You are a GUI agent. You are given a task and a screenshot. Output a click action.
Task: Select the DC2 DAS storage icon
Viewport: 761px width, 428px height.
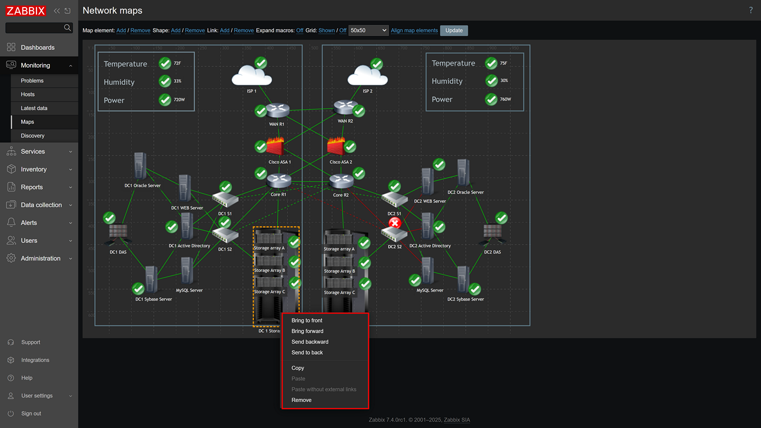[x=492, y=234]
